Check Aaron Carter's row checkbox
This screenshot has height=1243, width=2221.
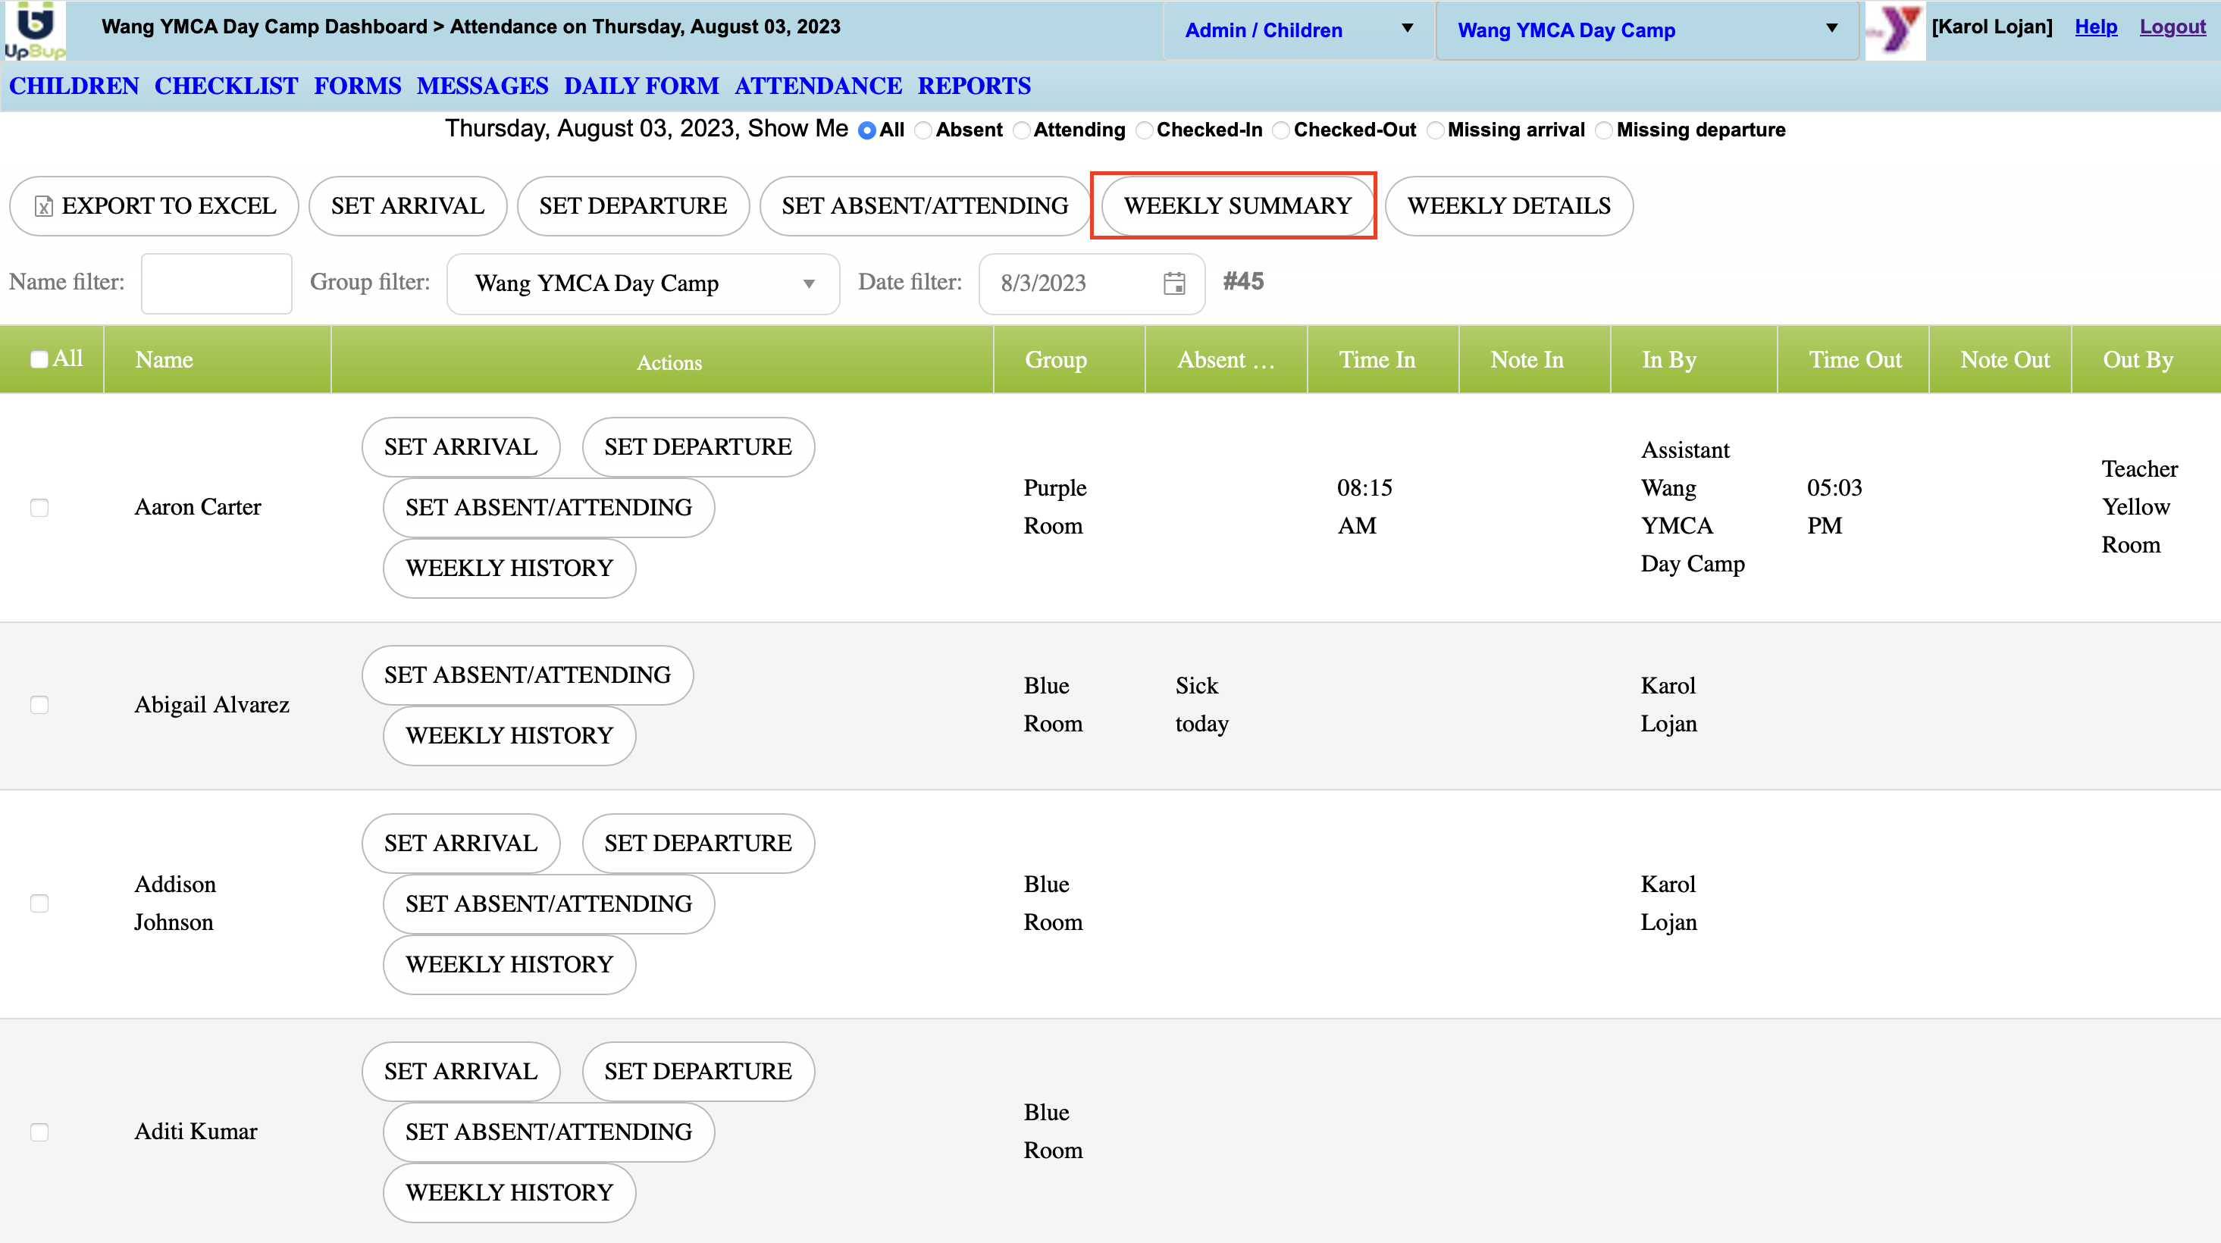click(39, 508)
